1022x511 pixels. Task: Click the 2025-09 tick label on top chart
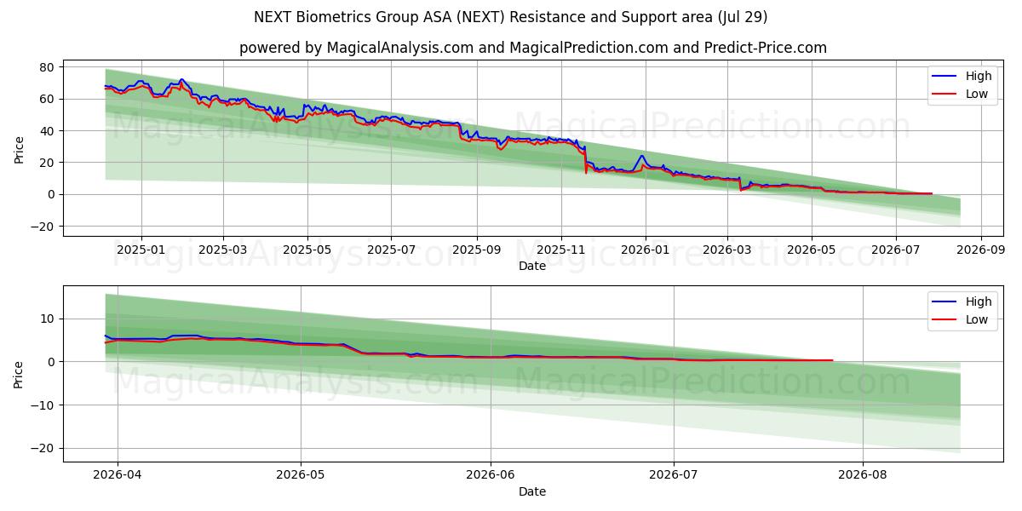pos(476,250)
